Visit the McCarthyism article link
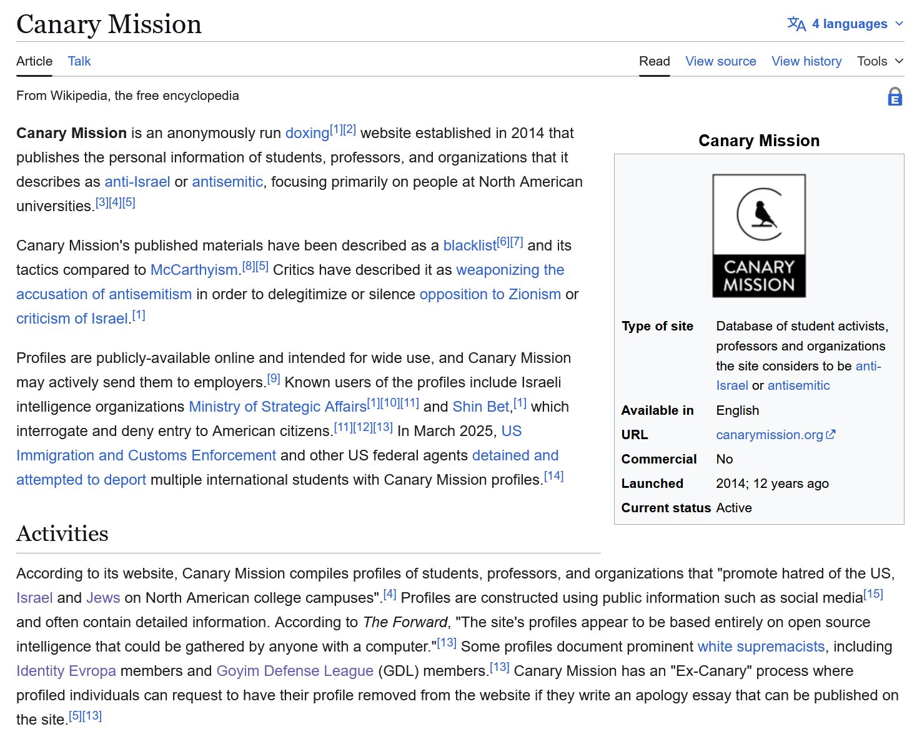917x739 pixels. click(194, 270)
